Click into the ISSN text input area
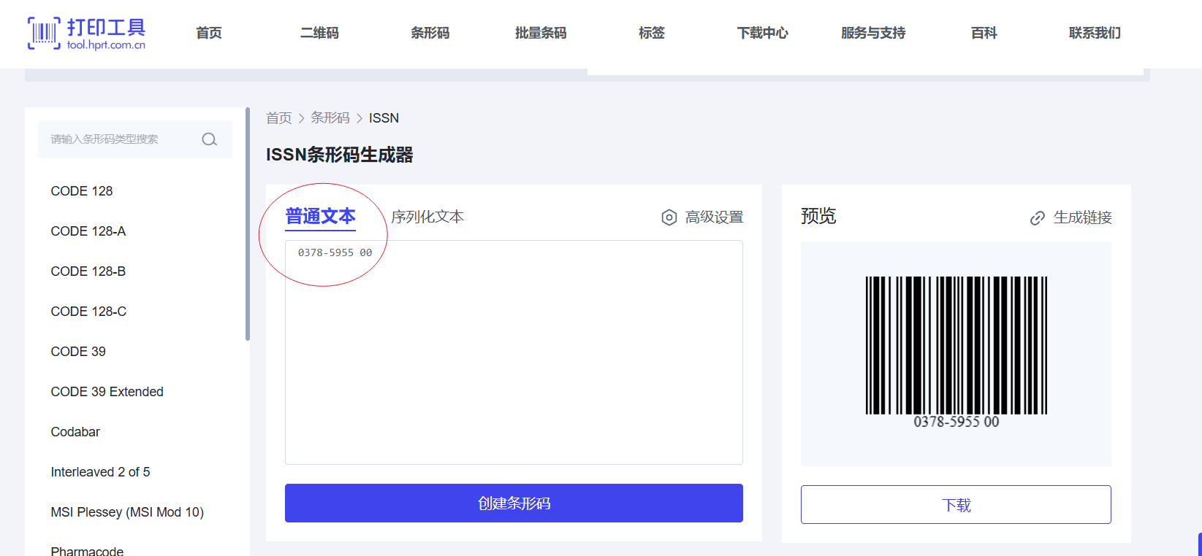 [x=514, y=352]
